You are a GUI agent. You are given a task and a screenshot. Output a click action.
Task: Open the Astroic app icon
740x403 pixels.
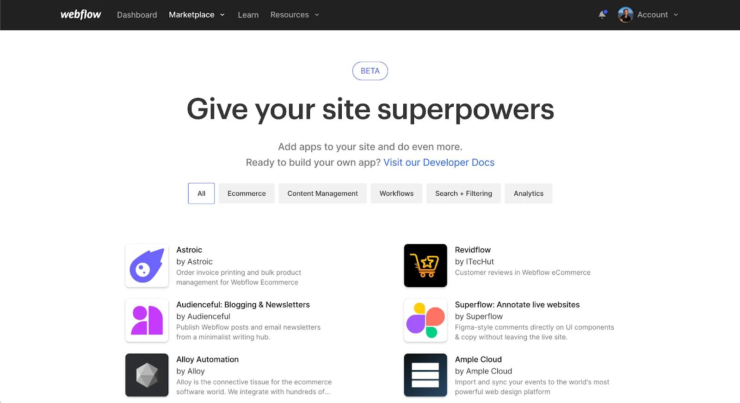[x=147, y=265]
